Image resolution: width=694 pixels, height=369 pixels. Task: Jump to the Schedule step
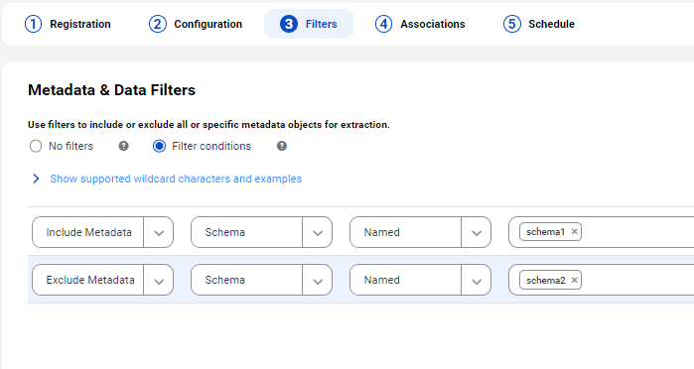[x=539, y=24]
